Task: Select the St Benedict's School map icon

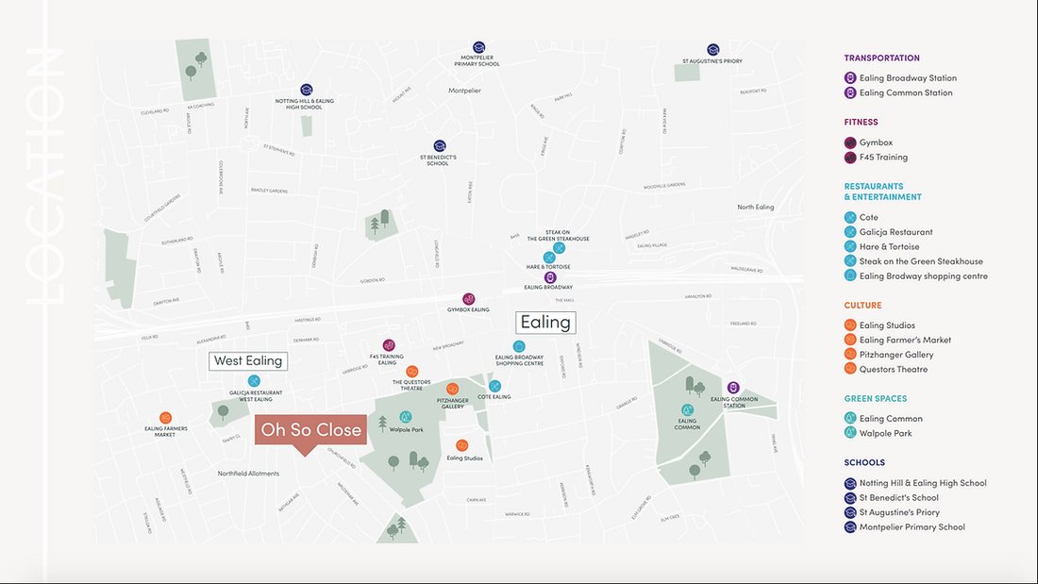Action: [x=439, y=146]
